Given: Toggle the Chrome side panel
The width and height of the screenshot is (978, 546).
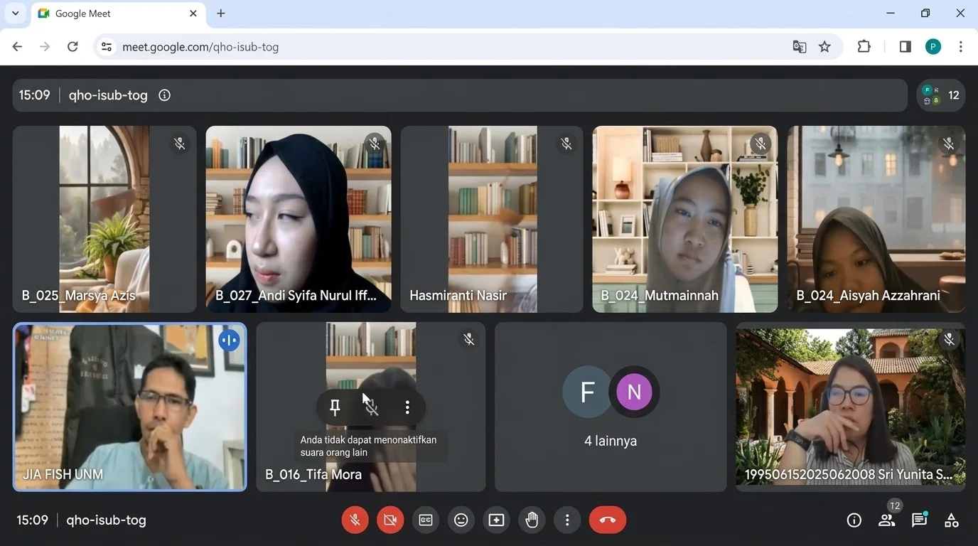Looking at the screenshot, I should pyautogui.click(x=905, y=47).
